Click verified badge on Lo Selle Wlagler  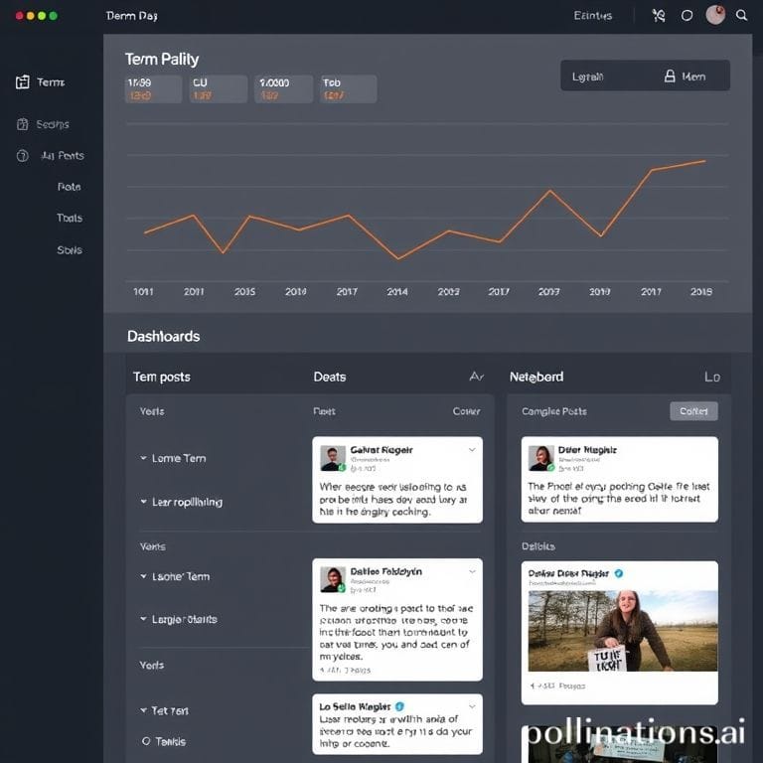click(x=399, y=706)
